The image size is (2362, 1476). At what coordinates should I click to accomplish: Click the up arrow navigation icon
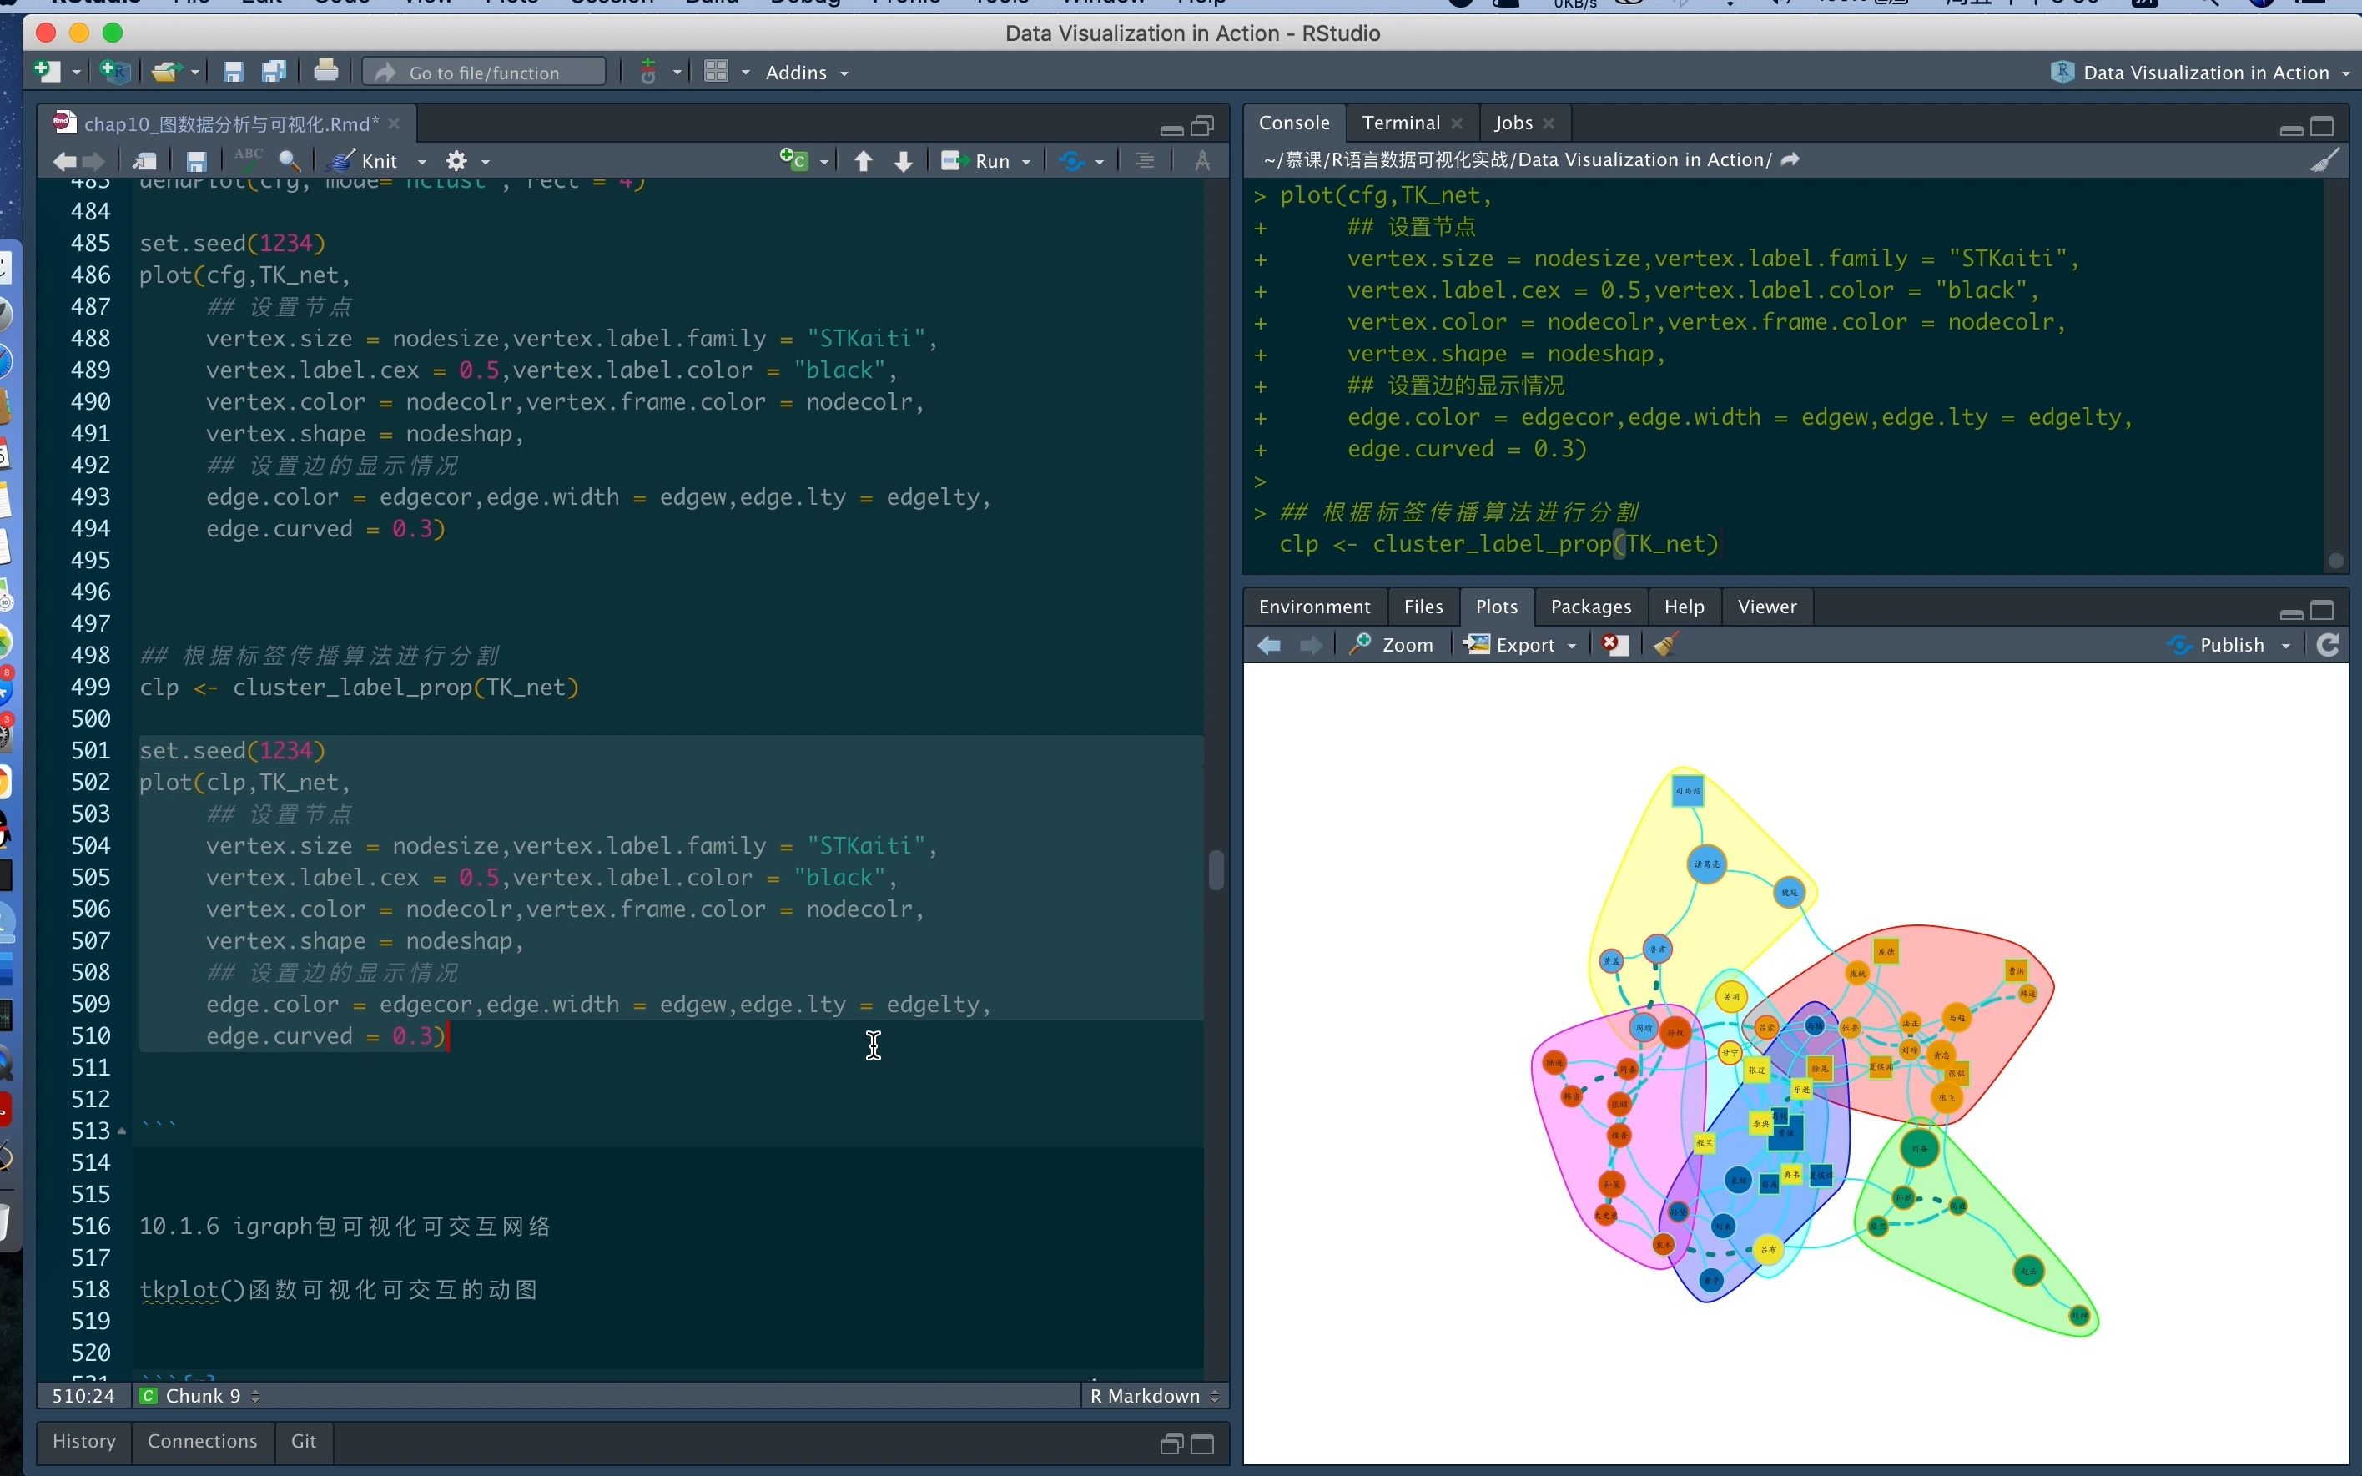(862, 160)
